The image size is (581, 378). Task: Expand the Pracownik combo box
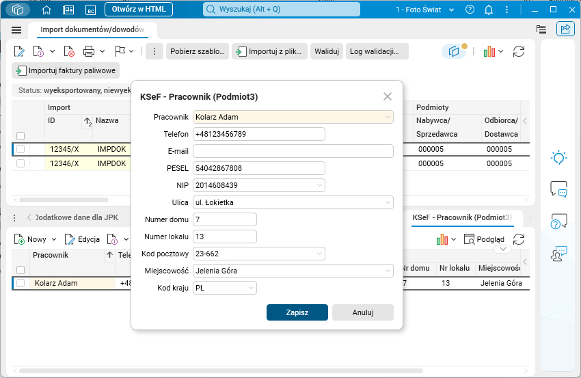tap(388, 117)
